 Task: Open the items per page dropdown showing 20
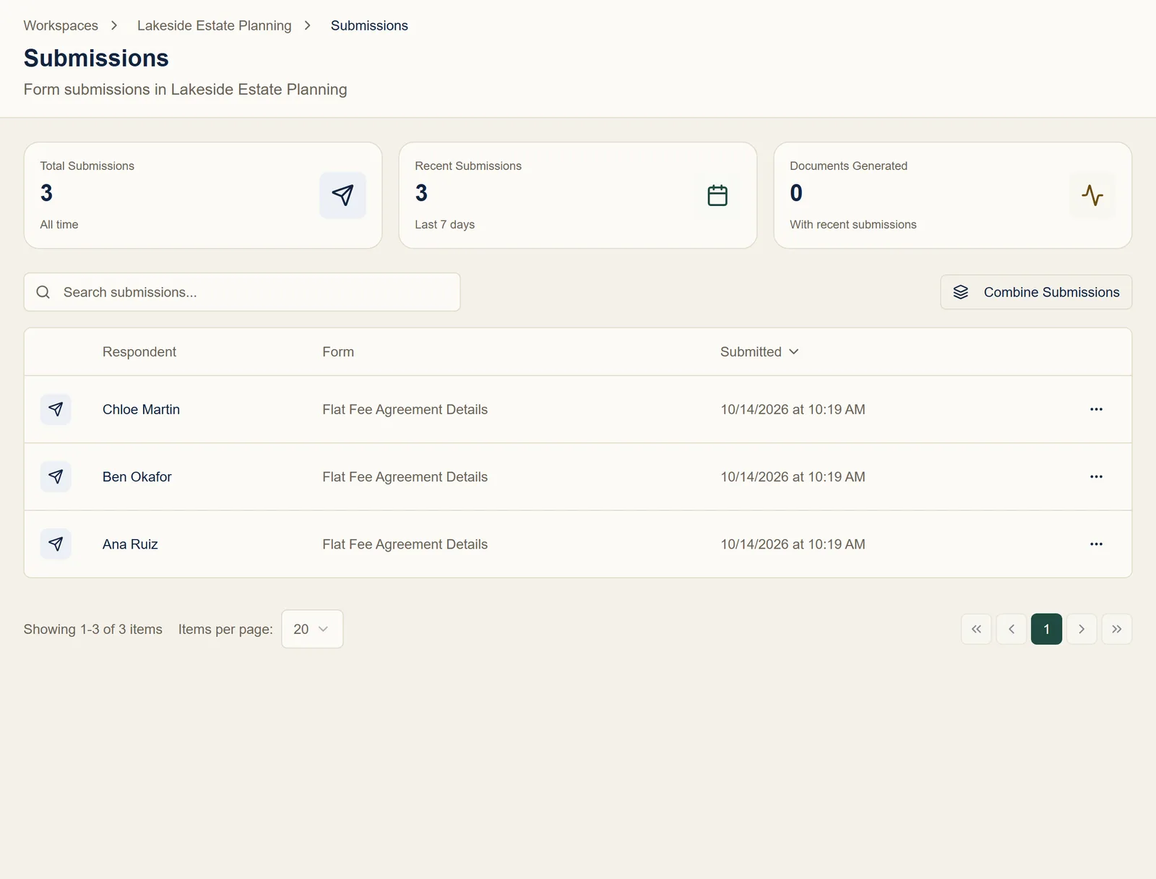coord(312,629)
